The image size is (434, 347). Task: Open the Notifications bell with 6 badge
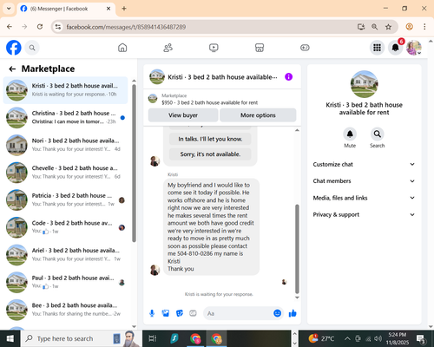396,48
